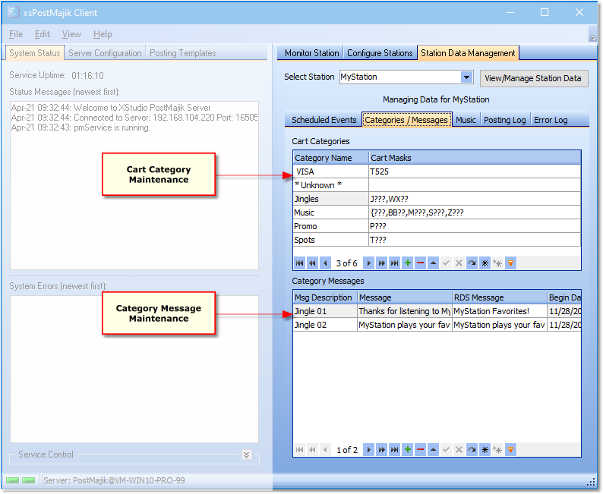Open the Edit menu
Image resolution: width=603 pixels, height=494 pixels.
point(43,34)
